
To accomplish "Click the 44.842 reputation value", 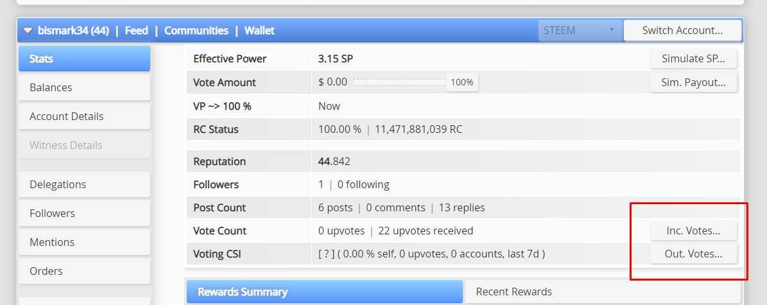I will 334,162.
